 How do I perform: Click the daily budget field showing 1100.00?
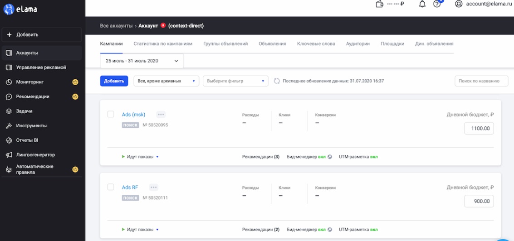pos(479,128)
